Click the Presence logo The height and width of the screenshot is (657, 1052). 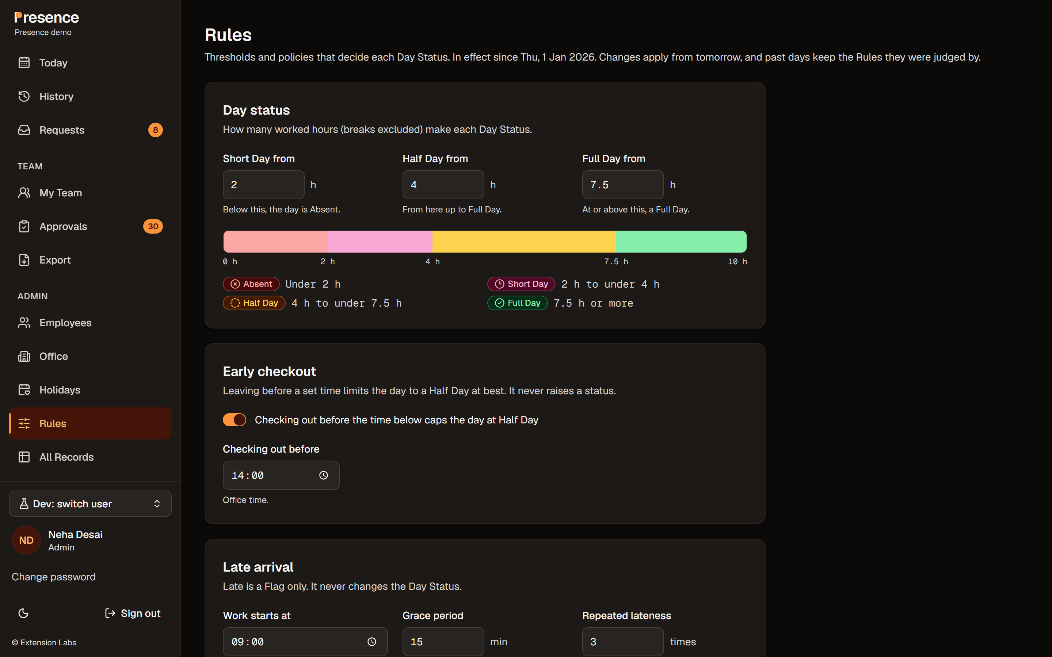(46, 18)
